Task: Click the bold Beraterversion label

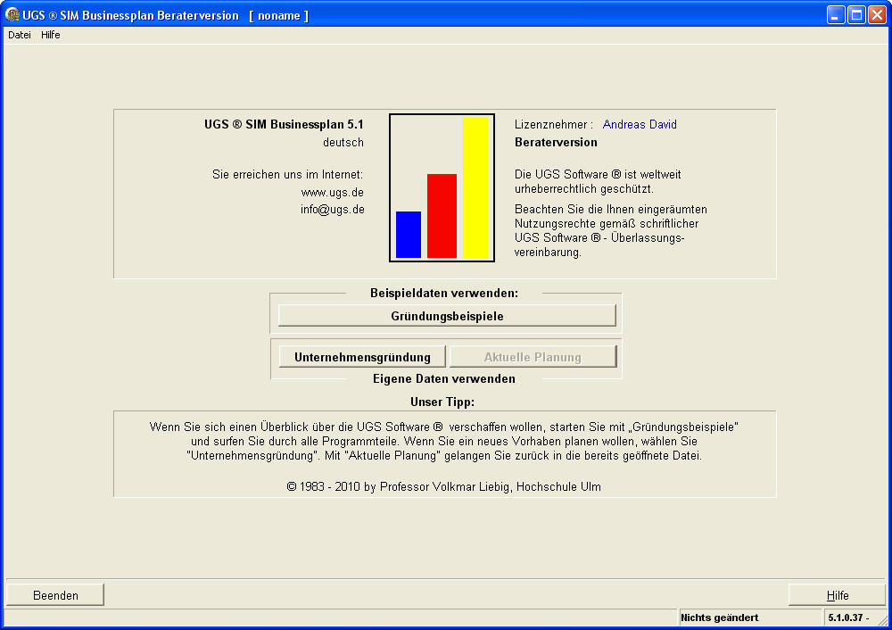Action: 556,142
